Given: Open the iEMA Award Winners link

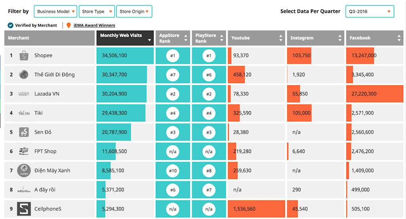Looking at the screenshot, I should [x=94, y=25].
